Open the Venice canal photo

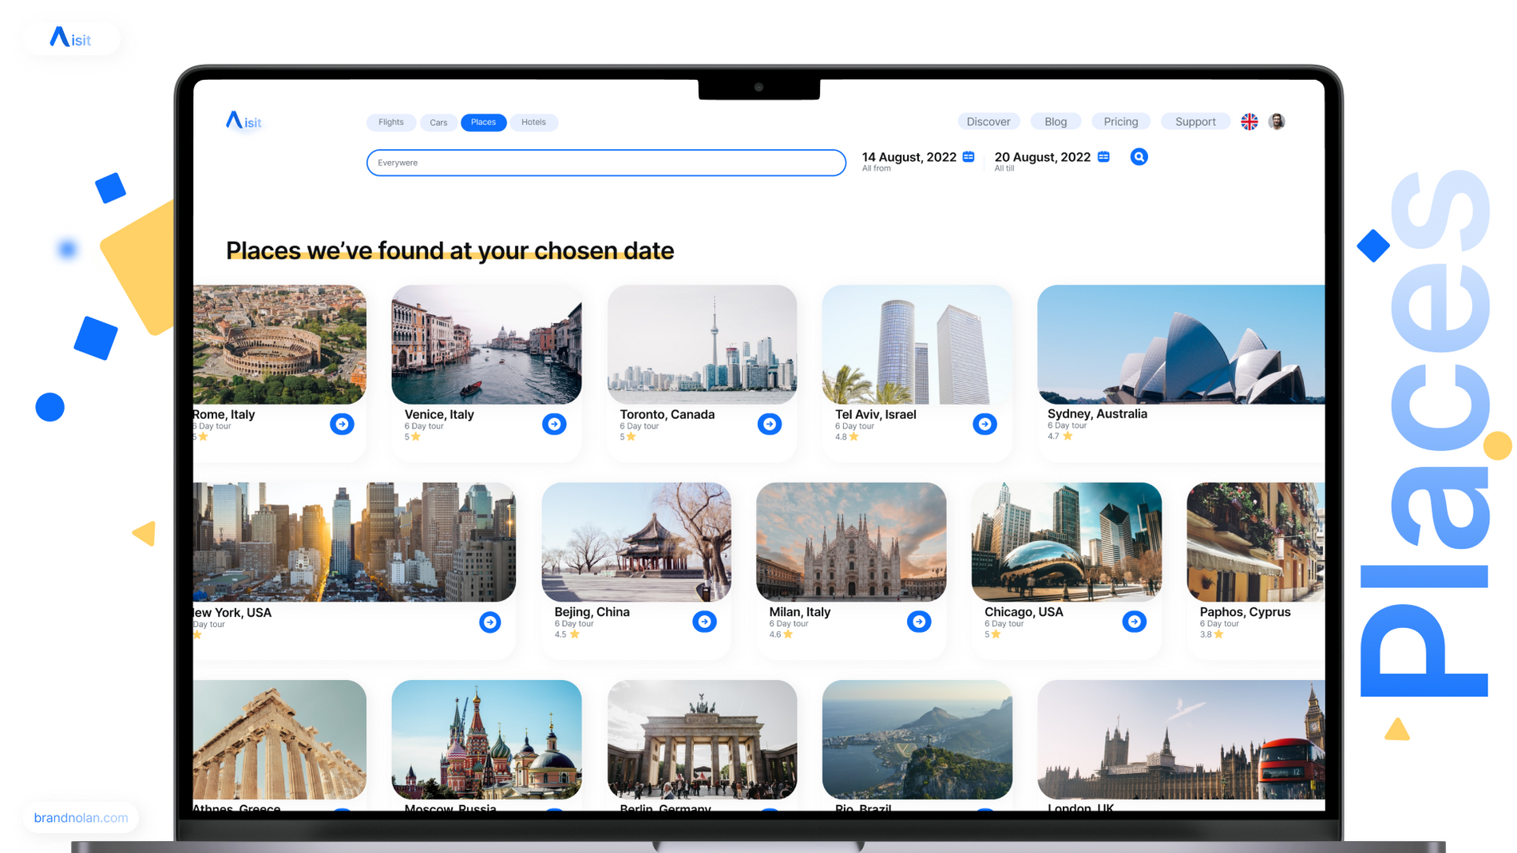486,344
